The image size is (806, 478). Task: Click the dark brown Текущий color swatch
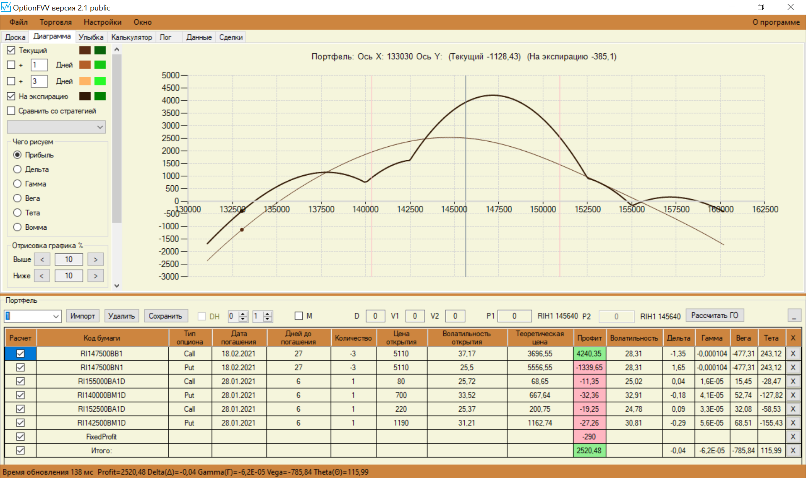pos(85,50)
